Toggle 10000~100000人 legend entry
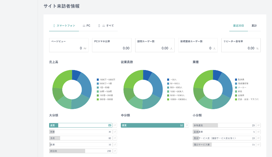This screenshot has width=272, height=157. 177,99
